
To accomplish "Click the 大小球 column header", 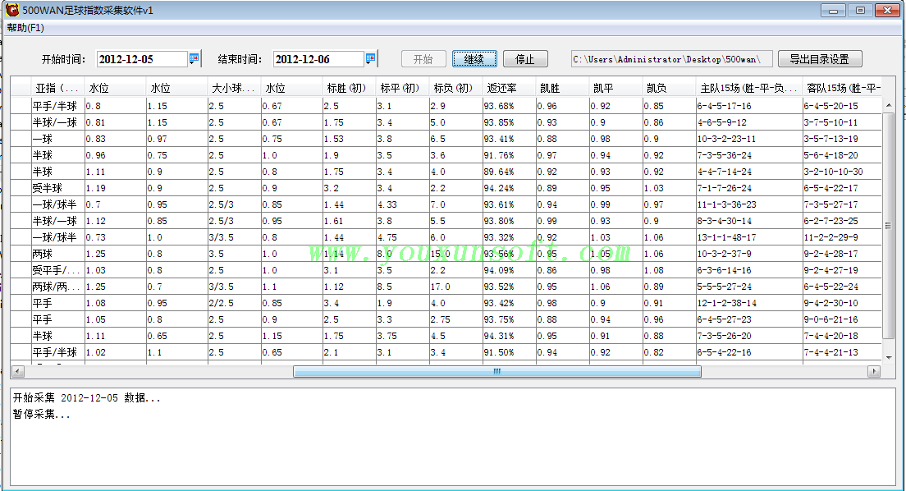I will (x=234, y=88).
